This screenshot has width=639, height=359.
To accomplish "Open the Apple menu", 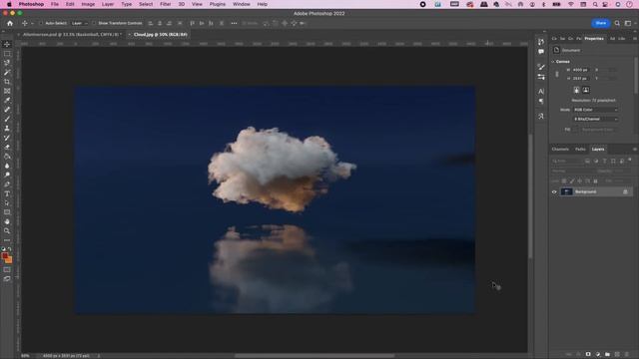I will point(9,4).
